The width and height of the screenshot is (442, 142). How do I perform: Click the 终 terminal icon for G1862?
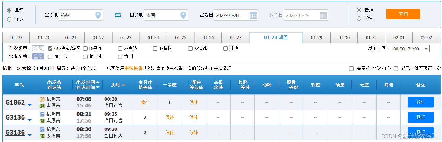click(x=42, y=106)
